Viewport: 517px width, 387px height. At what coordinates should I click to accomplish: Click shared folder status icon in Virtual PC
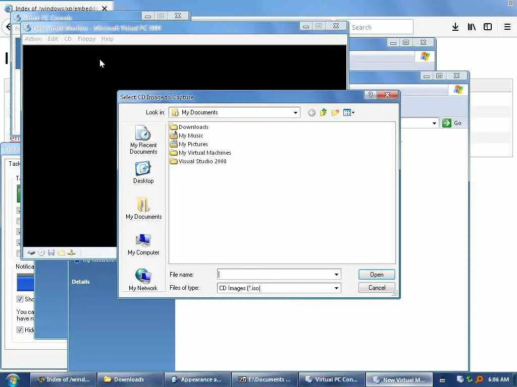(61, 253)
